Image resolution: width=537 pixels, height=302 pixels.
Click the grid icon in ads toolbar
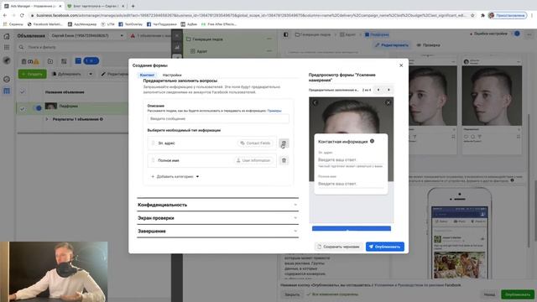(64, 61)
